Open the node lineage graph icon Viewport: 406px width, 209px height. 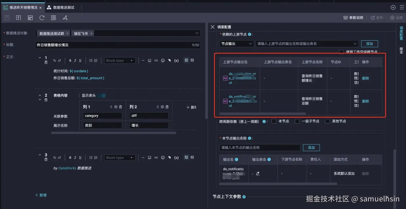65,18
